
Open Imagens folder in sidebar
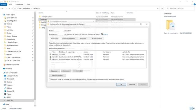[x=8, y=85]
